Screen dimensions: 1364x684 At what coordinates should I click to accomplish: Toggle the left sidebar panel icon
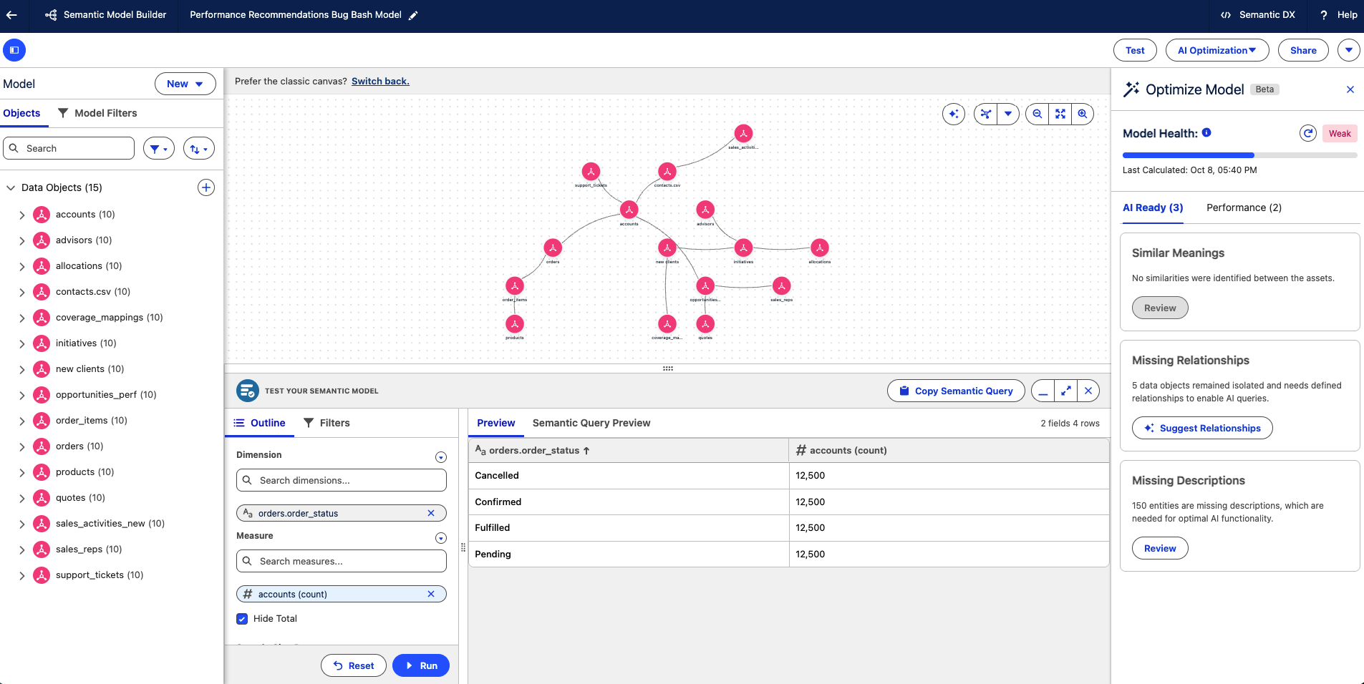[x=14, y=50]
